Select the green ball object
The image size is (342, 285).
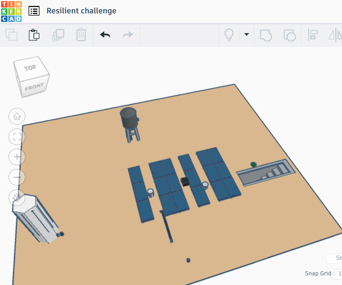coord(253,164)
